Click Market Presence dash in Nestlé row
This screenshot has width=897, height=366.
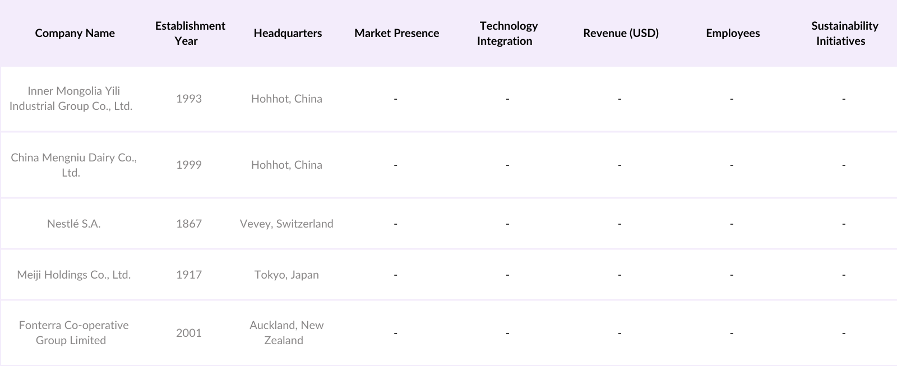(x=395, y=224)
